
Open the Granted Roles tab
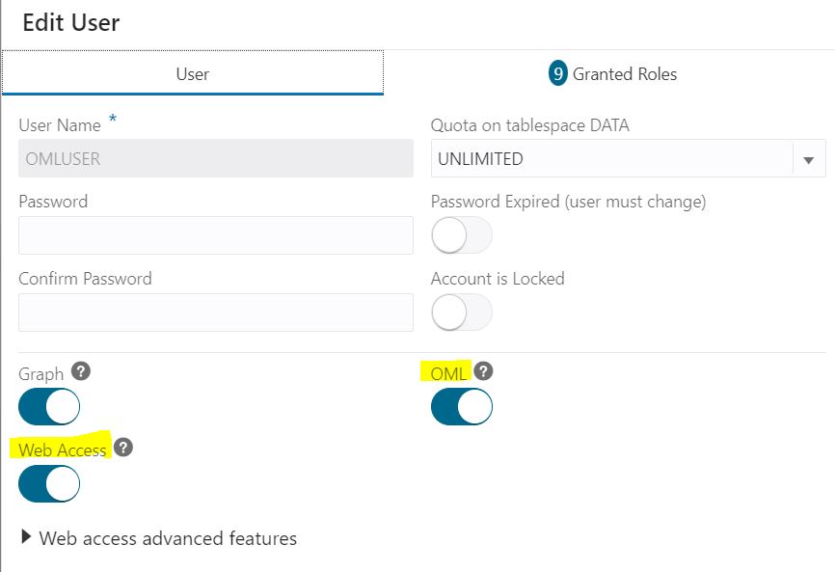tap(624, 74)
